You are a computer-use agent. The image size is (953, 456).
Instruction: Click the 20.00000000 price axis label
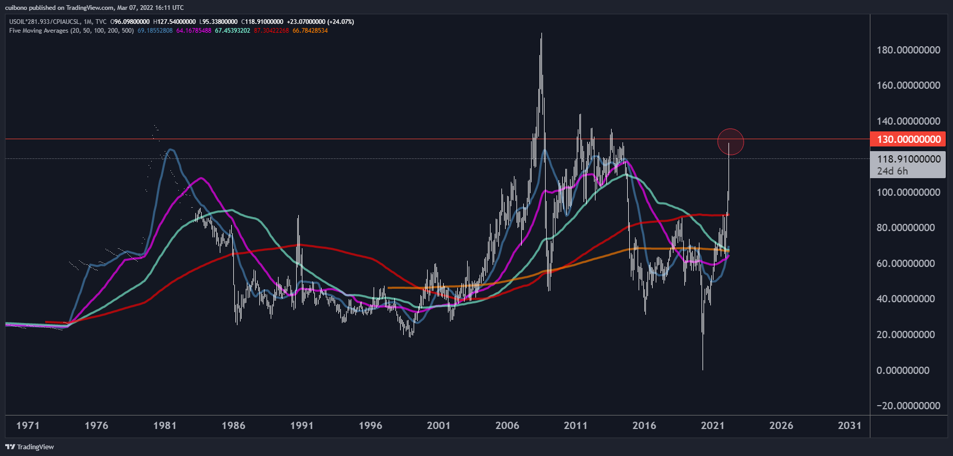906,334
